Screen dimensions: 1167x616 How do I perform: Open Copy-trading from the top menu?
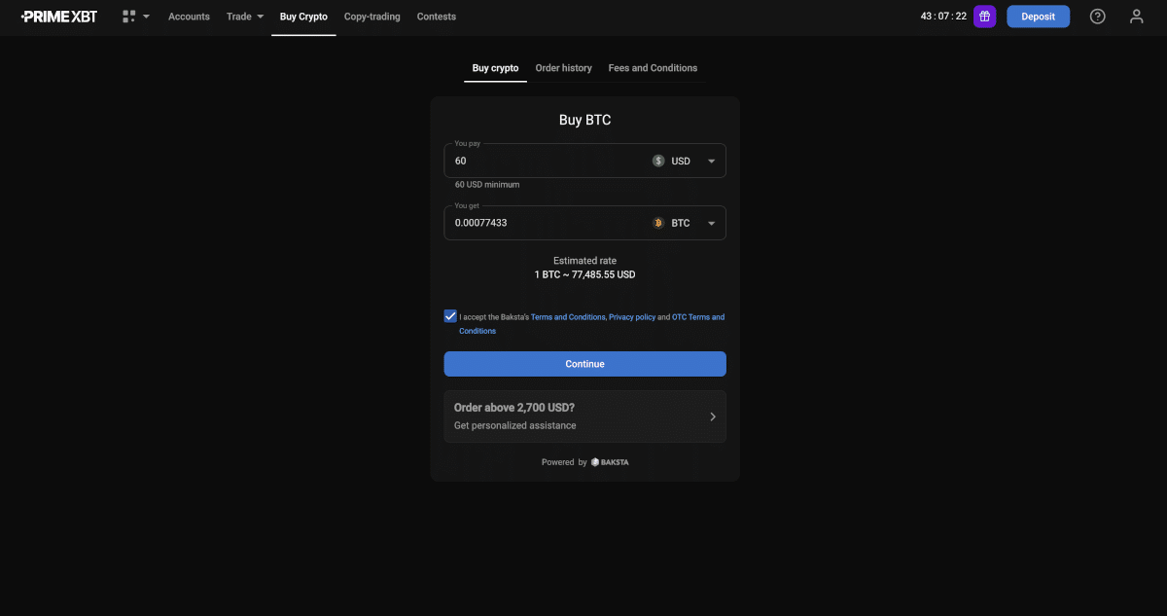(372, 17)
